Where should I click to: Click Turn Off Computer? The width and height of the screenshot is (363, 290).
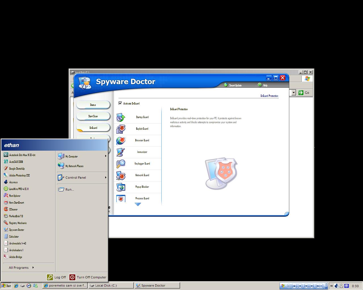point(88,277)
